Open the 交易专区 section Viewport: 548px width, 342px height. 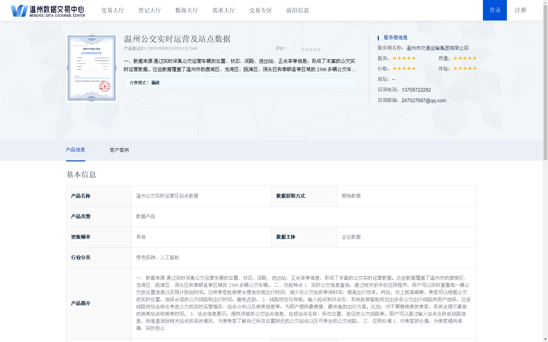[x=260, y=10]
